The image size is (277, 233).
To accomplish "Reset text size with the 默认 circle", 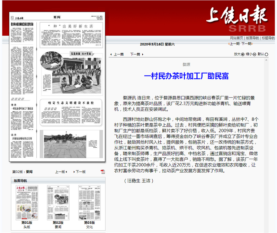I will pyautogui.click(x=267, y=54).
